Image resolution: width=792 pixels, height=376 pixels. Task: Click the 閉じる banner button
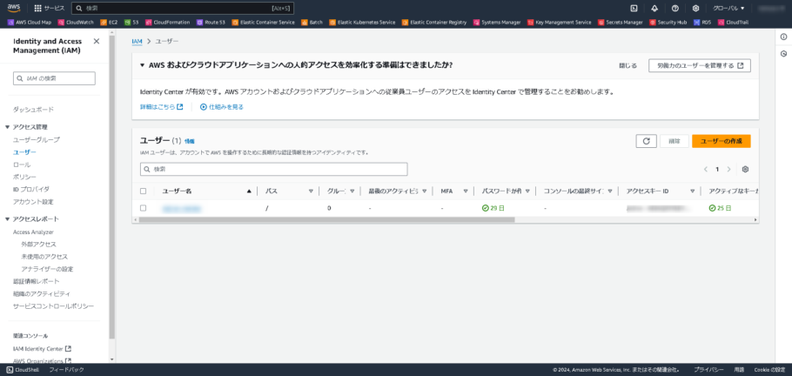tap(628, 65)
